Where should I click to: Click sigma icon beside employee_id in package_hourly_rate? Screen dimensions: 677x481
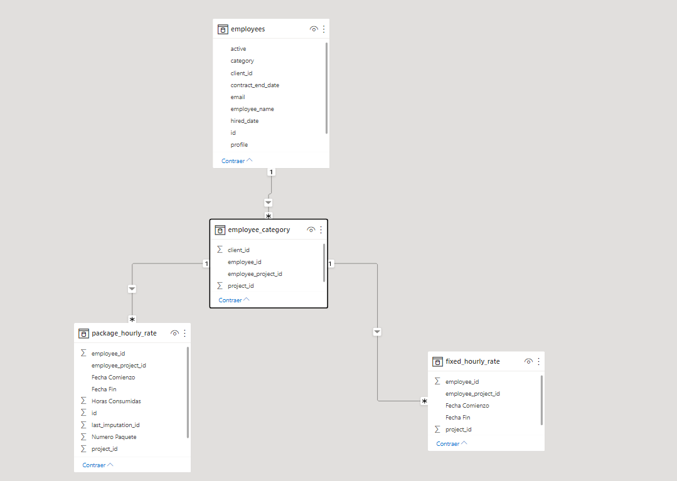[83, 353]
